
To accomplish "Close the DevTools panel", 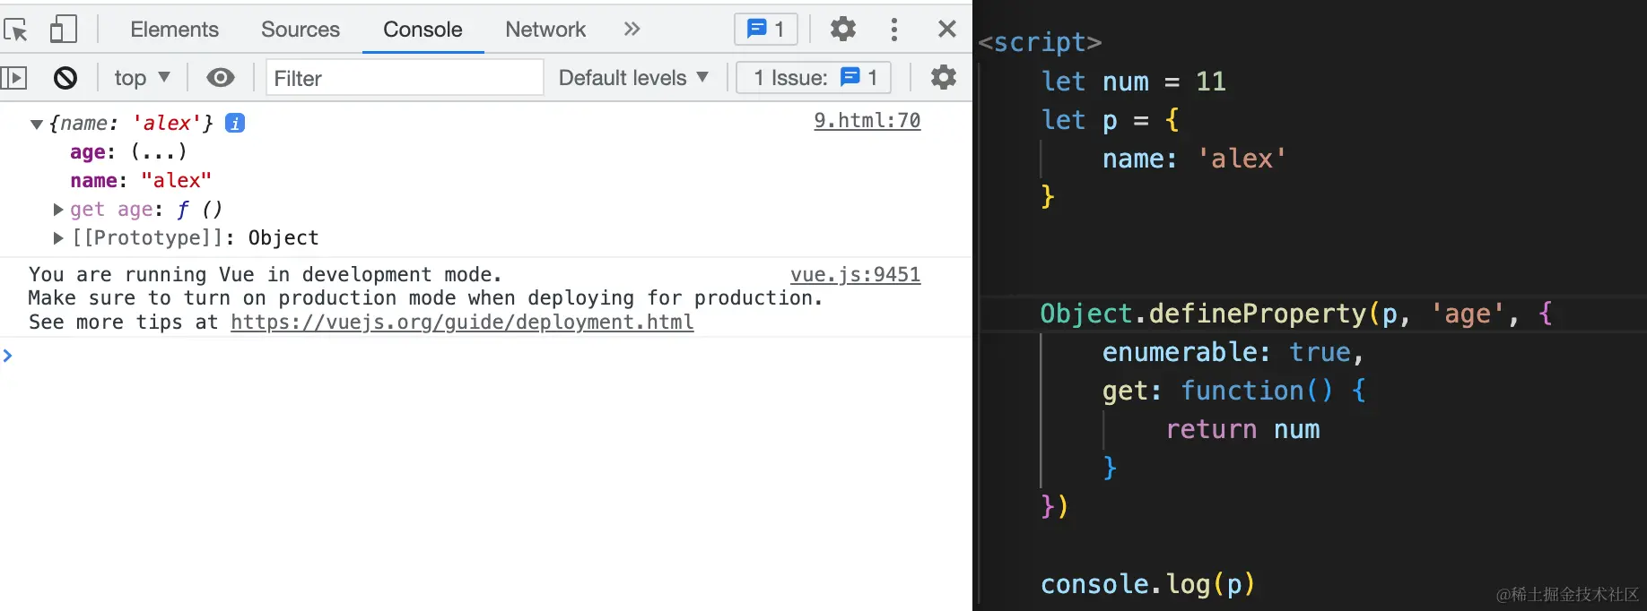I will click(946, 29).
